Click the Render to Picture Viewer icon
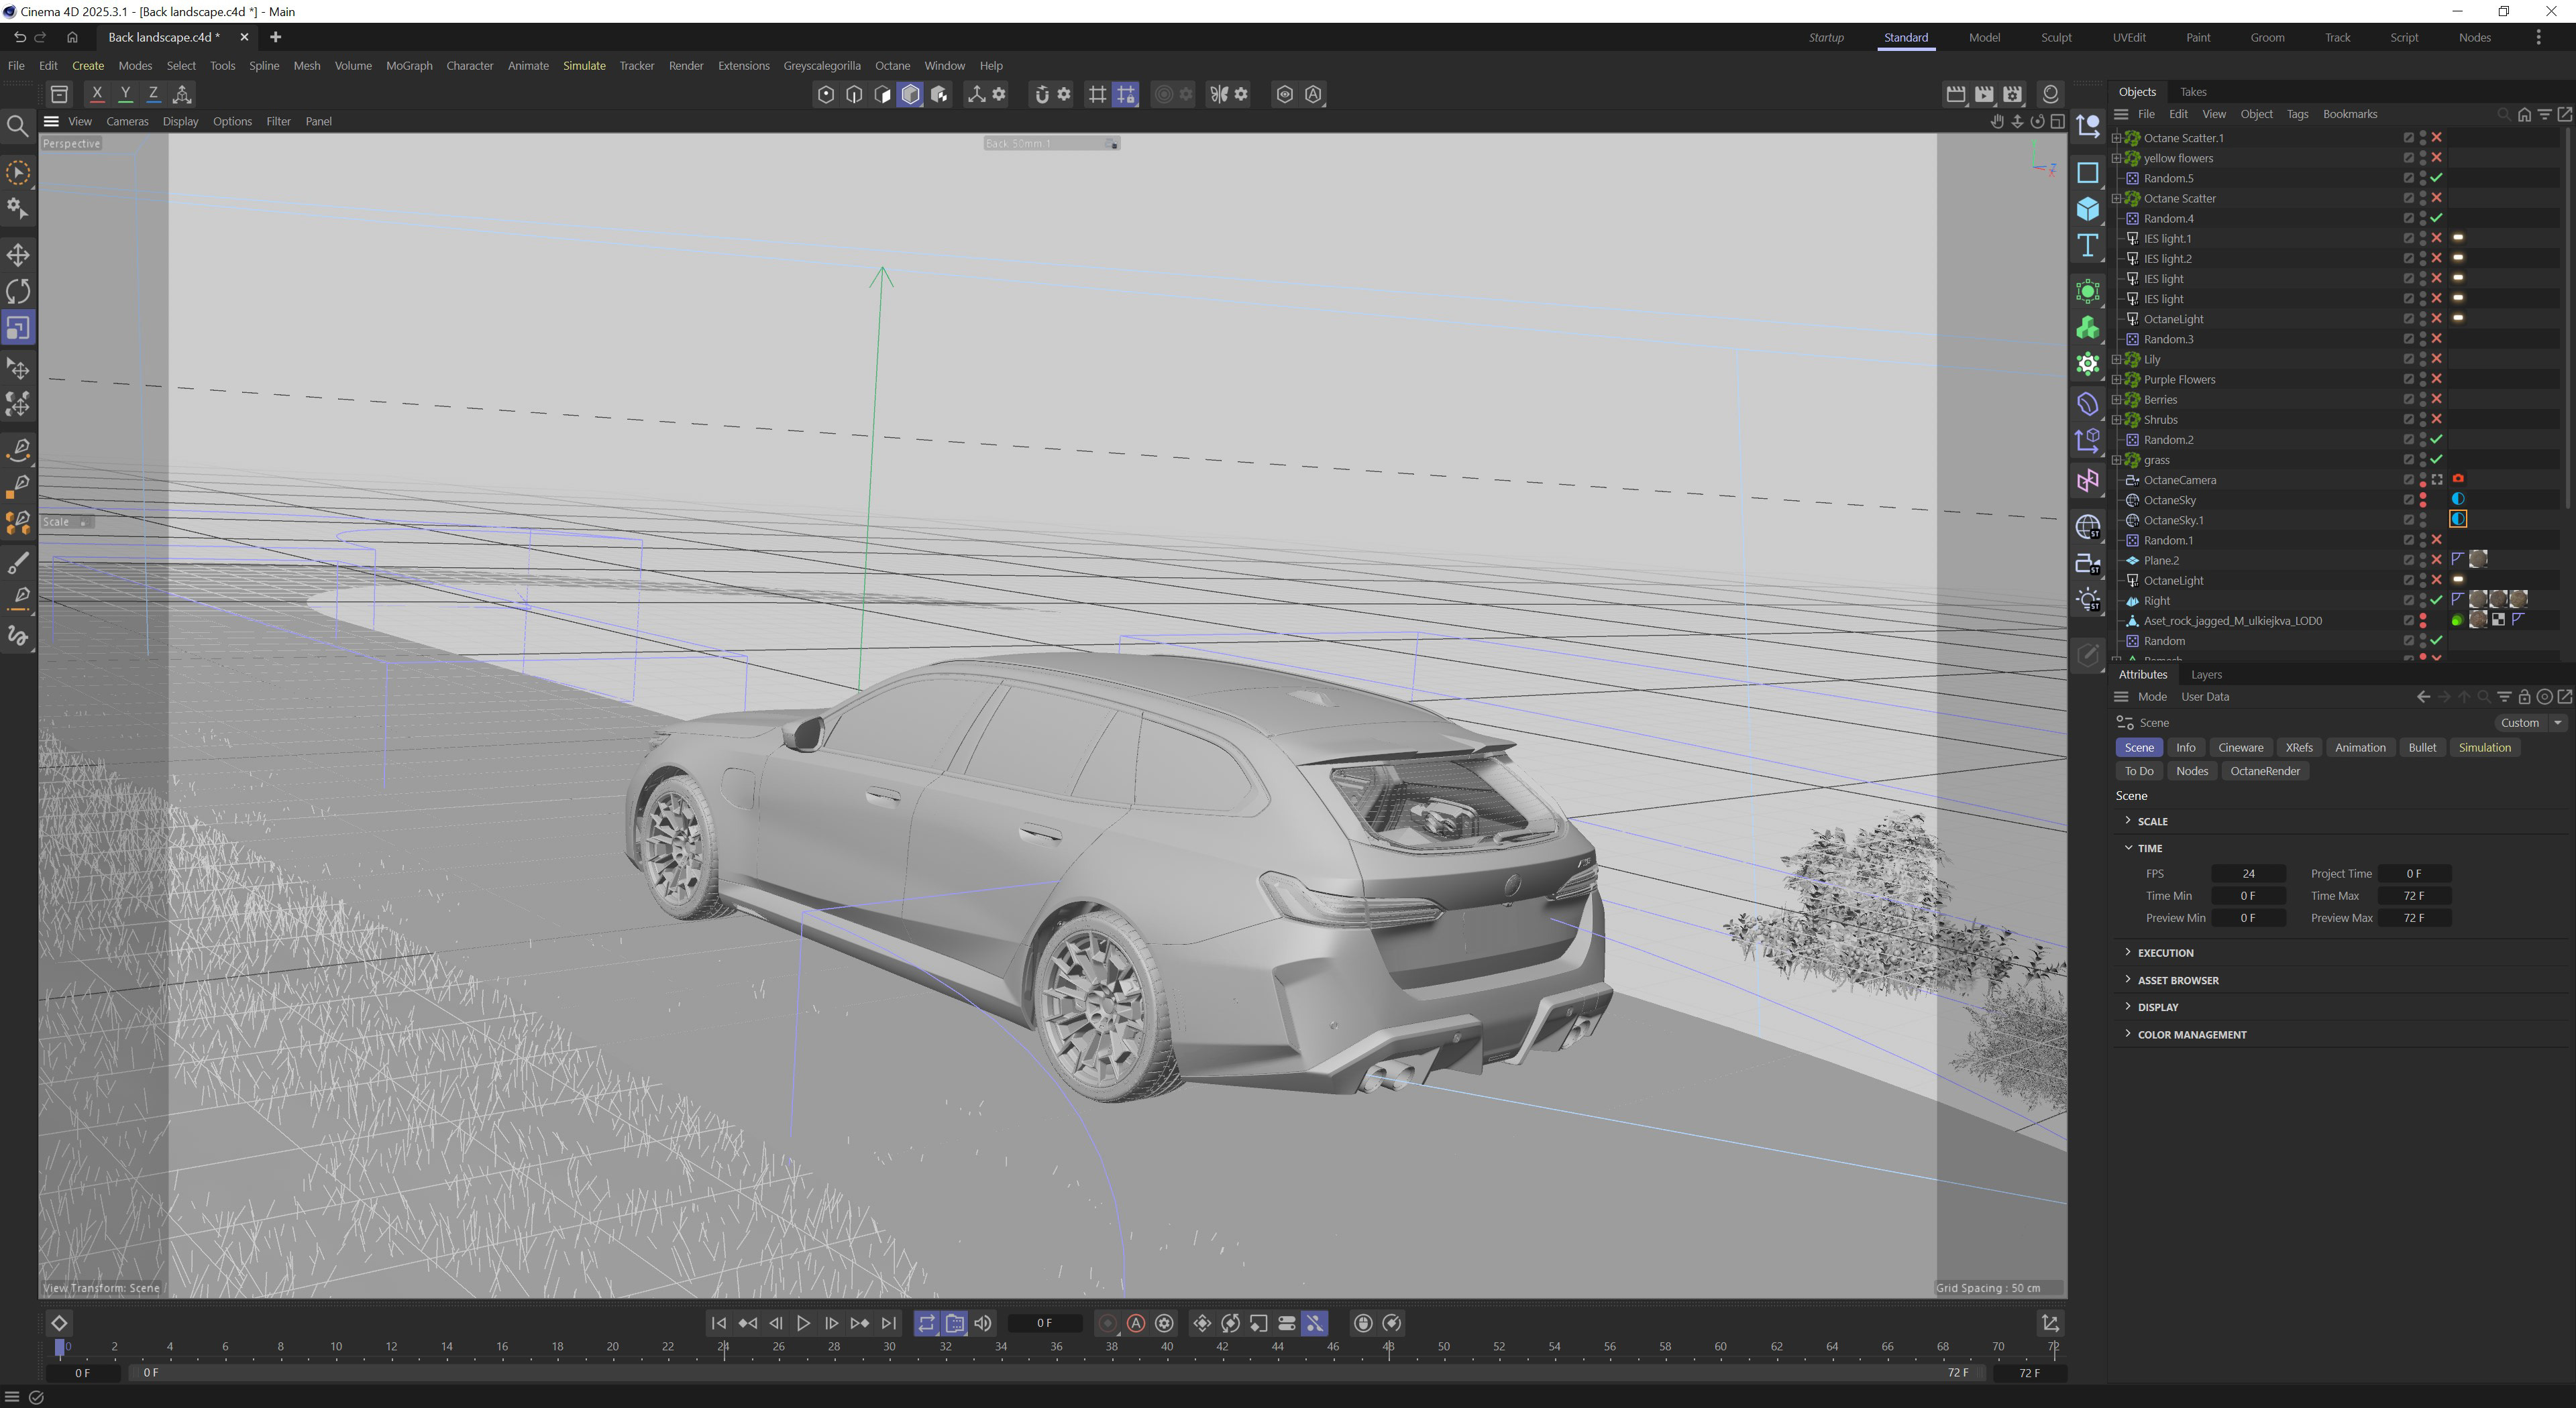2576x1408 pixels. pyautogui.click(x=1984, y=94)
